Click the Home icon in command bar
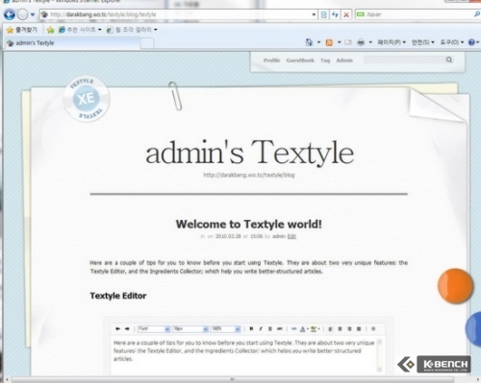Viewport: 481px width, 383px height. point(309,42)
